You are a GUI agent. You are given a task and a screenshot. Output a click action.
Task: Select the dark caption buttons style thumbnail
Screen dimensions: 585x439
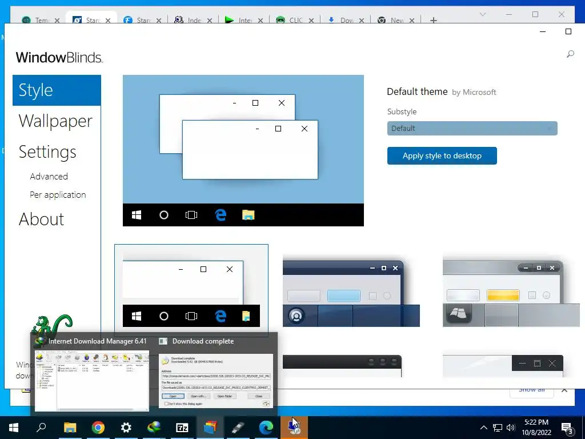tap(503, 366)
